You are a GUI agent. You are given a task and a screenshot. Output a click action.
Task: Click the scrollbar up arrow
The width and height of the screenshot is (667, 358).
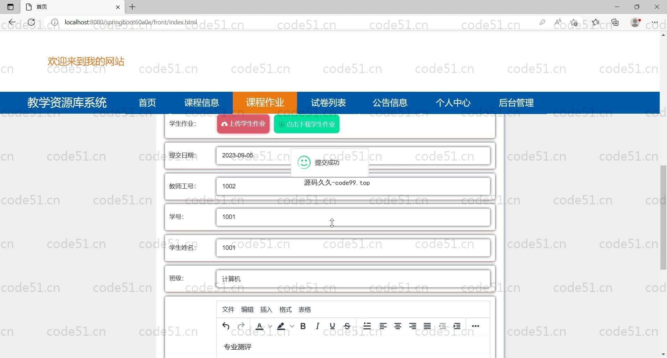point(663,35)
